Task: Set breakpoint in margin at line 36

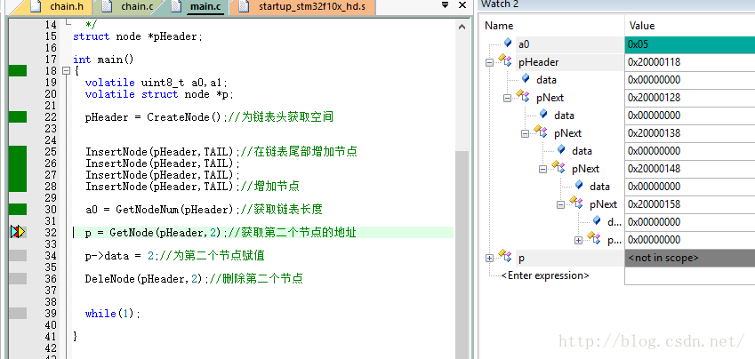Action: tap(18, 279)
